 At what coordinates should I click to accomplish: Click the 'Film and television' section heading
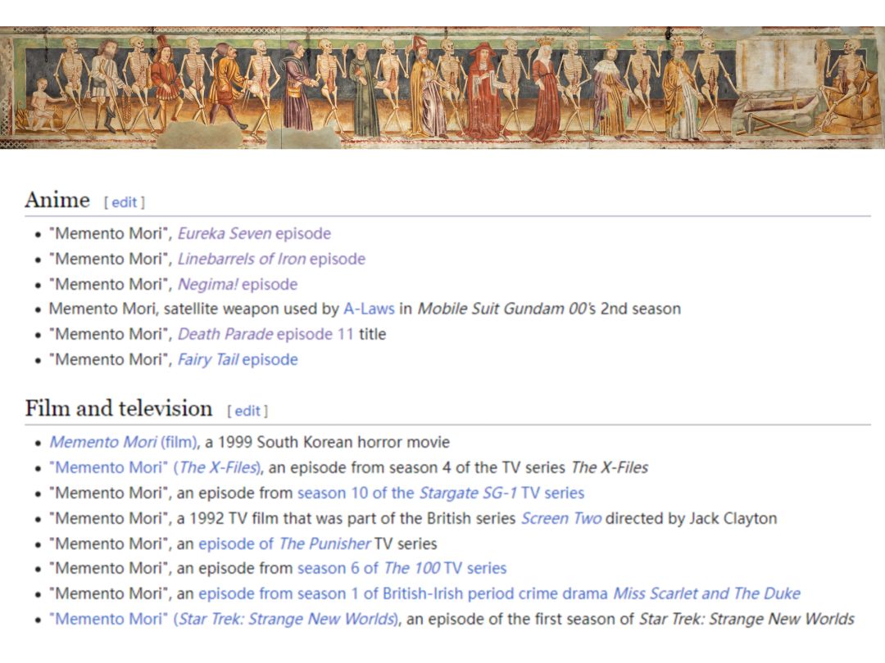(x=119, y=408)
